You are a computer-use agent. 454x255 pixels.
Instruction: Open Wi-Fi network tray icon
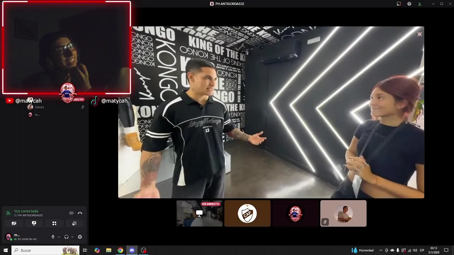(409, 250)
